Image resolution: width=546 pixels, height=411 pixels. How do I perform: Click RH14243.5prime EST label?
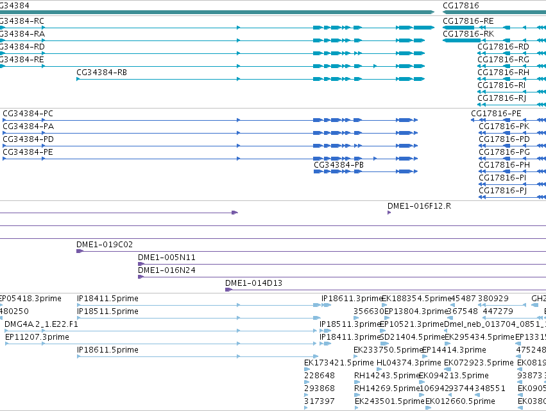click(x=386, y=376)
